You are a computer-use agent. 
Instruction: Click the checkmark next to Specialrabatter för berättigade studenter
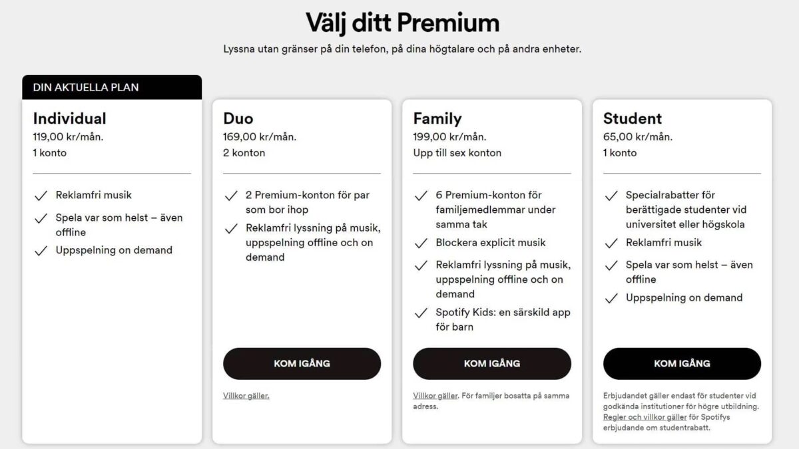pos(611,195)
